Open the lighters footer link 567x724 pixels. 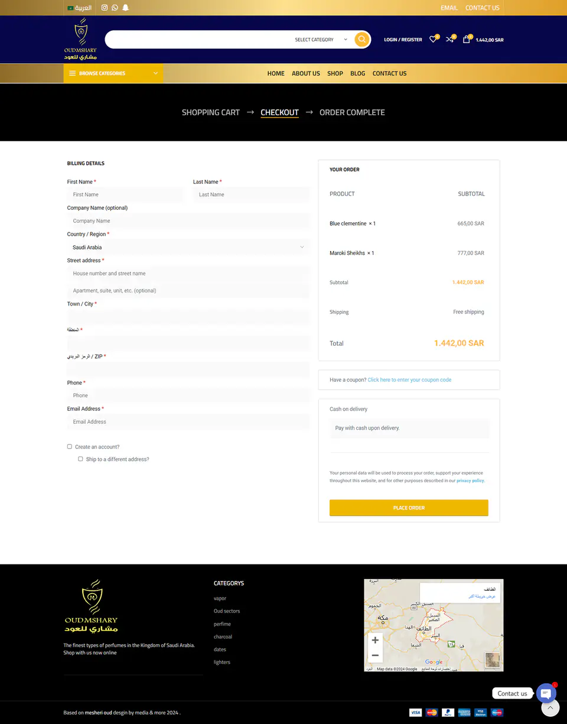tap(222, 662)
